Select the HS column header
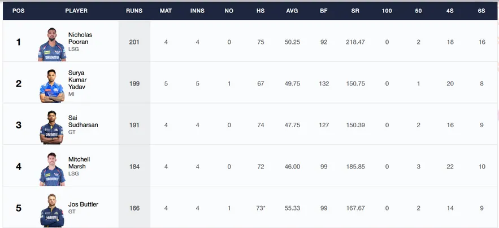 (261, 11)
